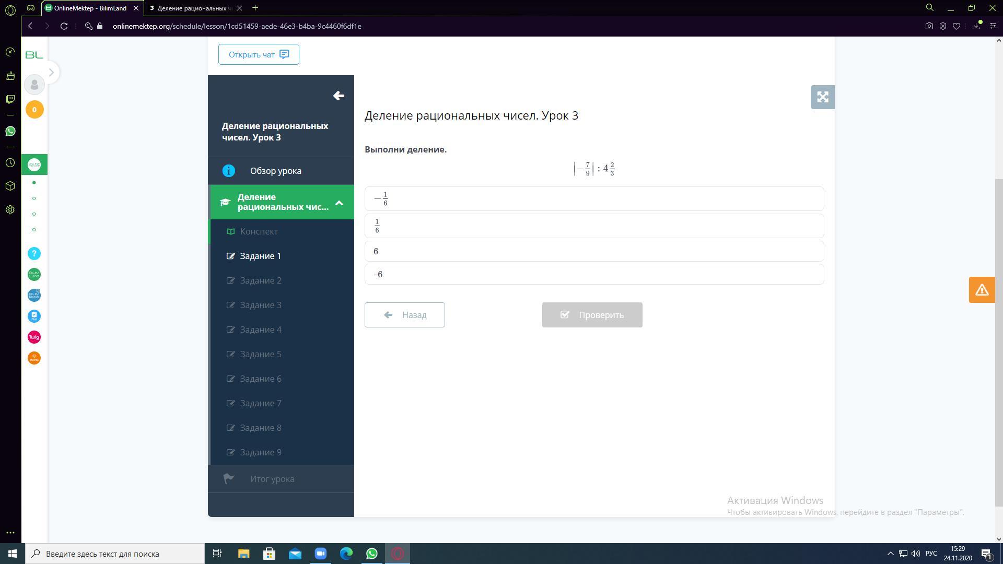Select answer option 6
Screen dimensions: 1003x564
coord(594,251)
